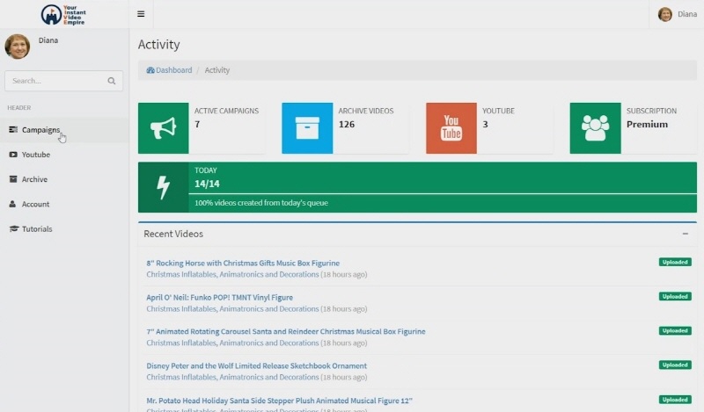Collapse the Recent Videos panel

point(686,234)
